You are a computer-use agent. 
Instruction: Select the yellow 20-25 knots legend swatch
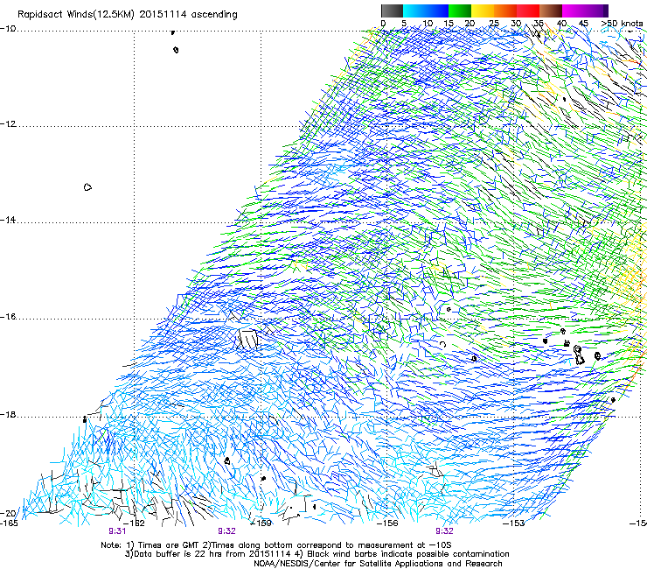pos(483,11)
